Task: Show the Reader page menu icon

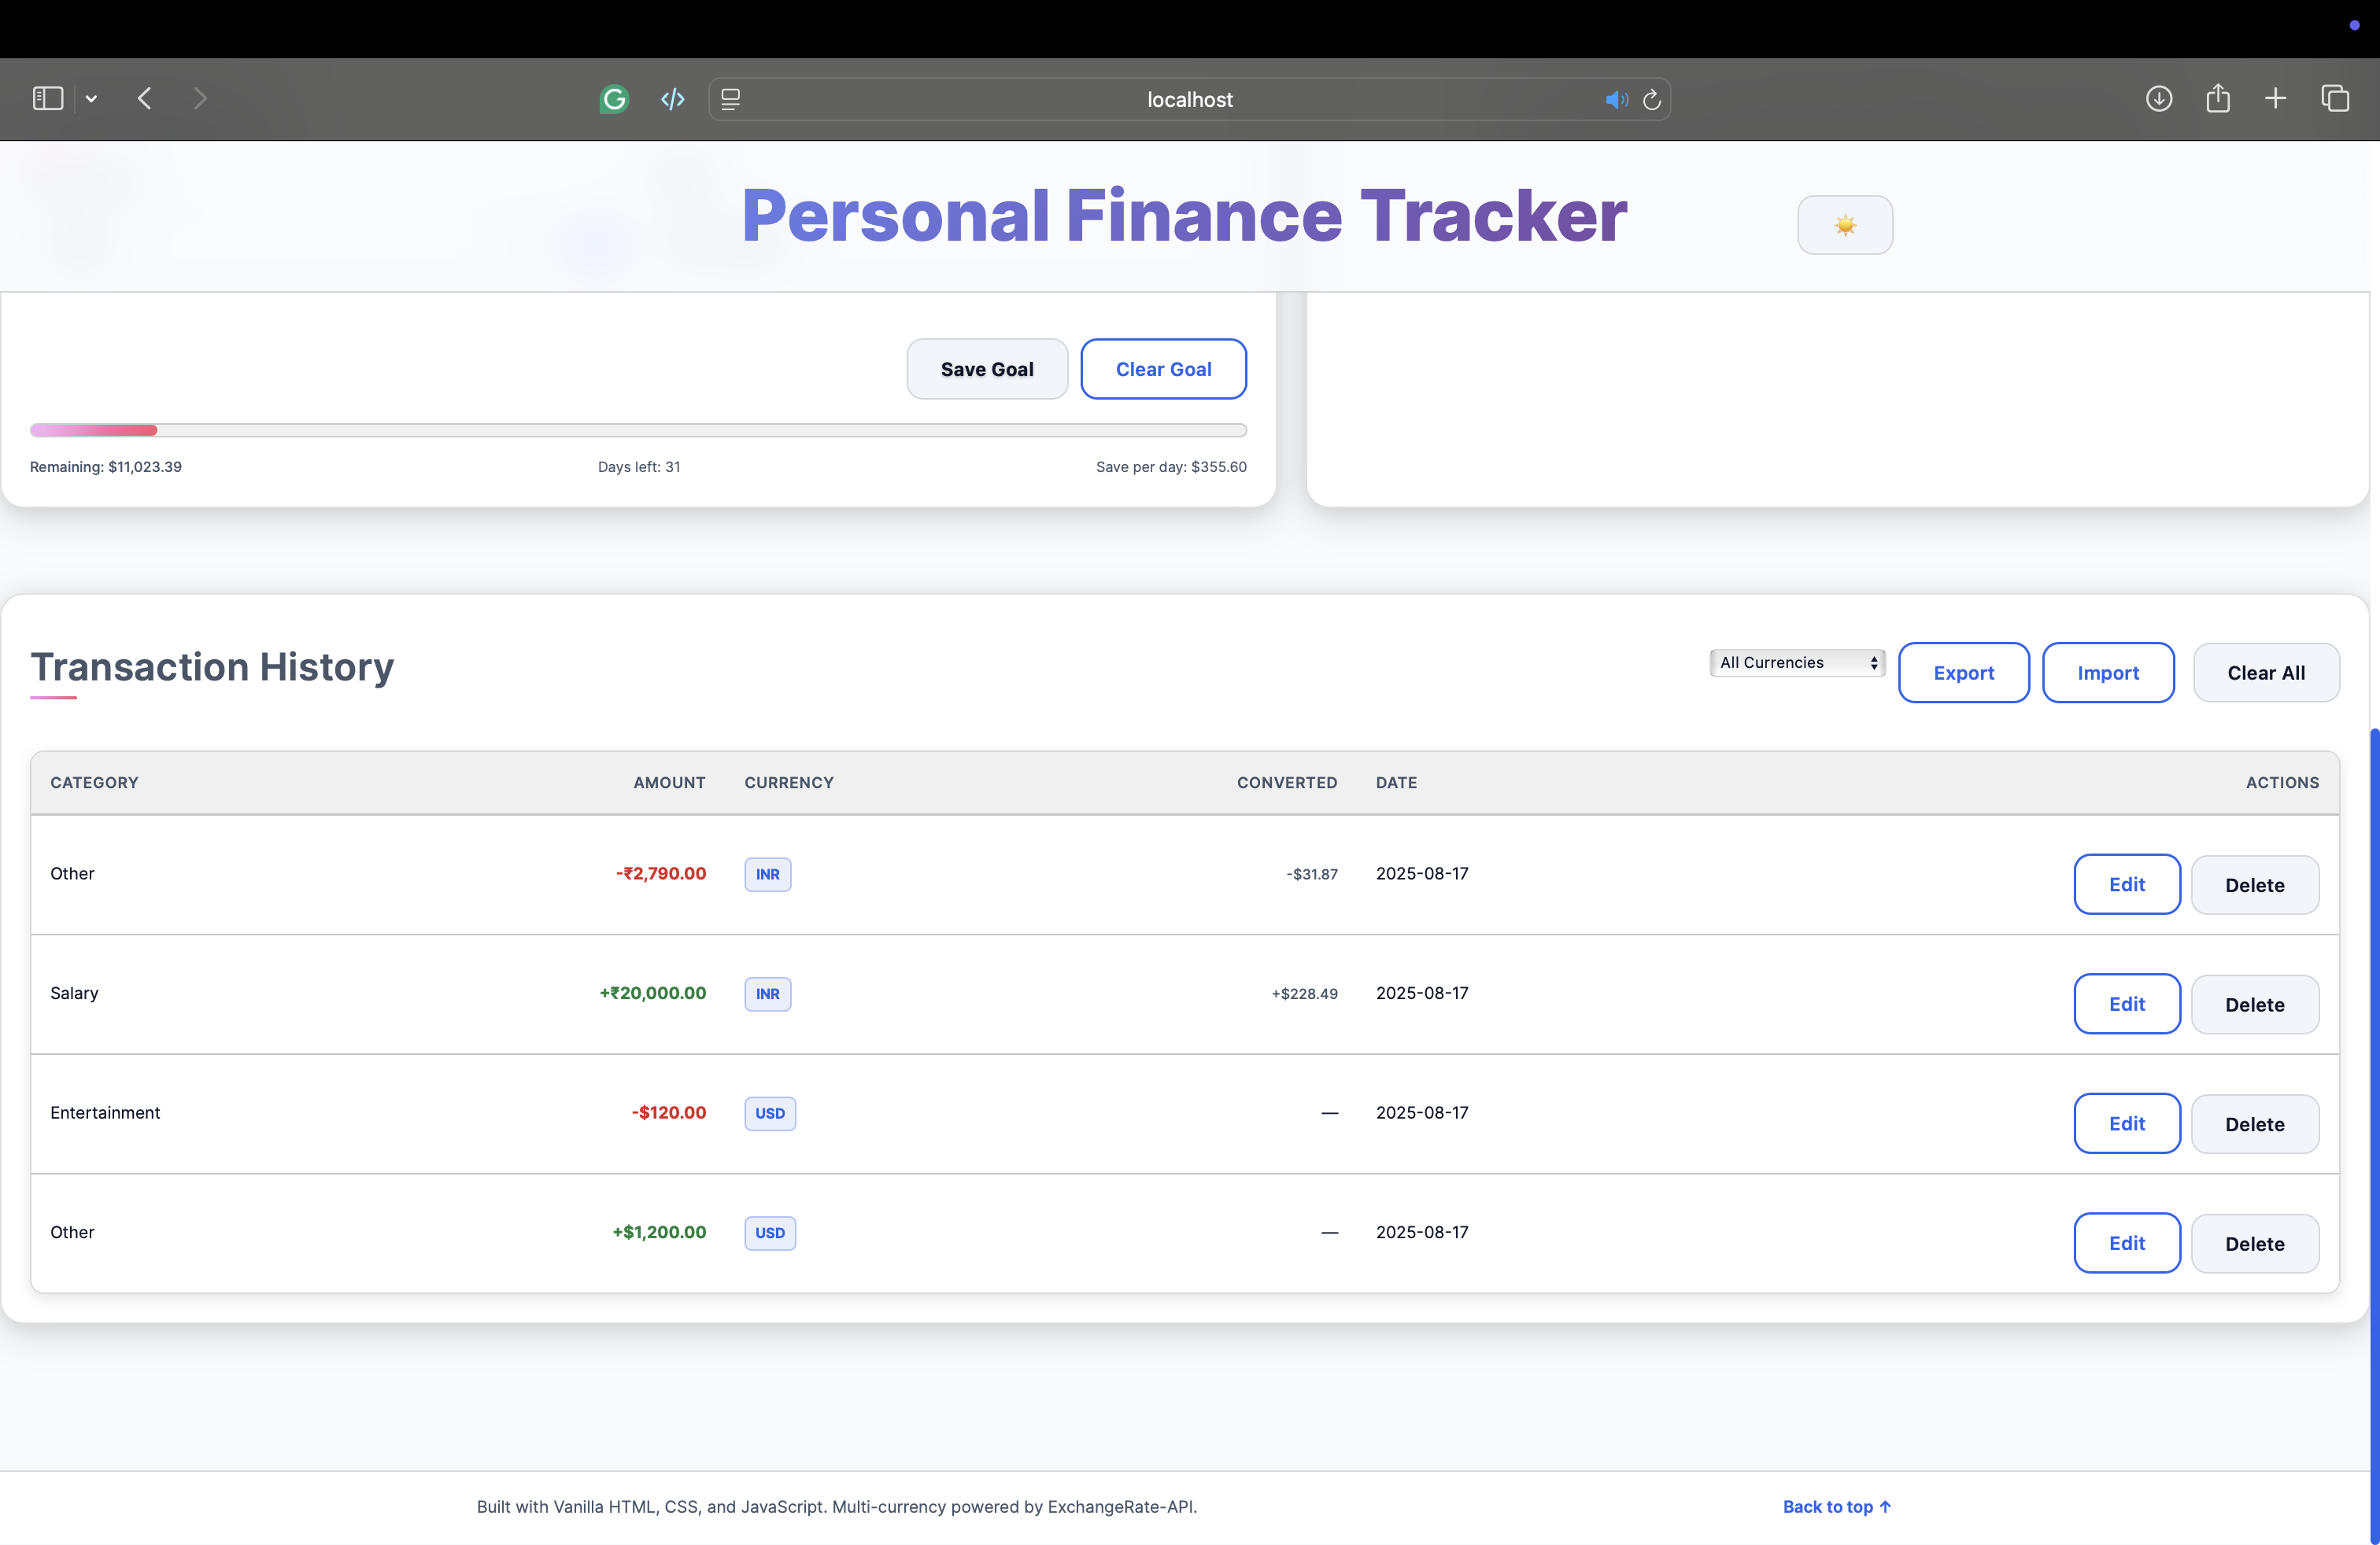Action: tap(731, 99)
